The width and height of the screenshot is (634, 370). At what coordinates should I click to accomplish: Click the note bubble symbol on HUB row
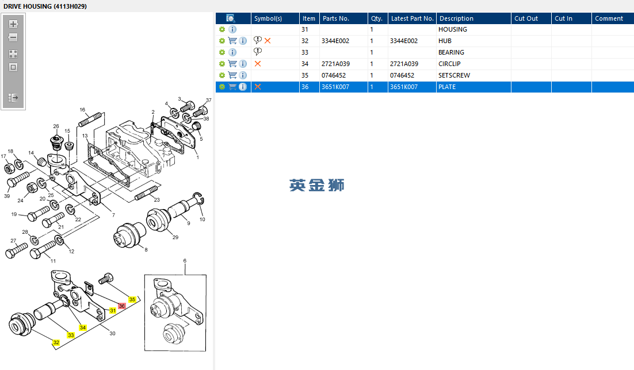tap(258, 40)
